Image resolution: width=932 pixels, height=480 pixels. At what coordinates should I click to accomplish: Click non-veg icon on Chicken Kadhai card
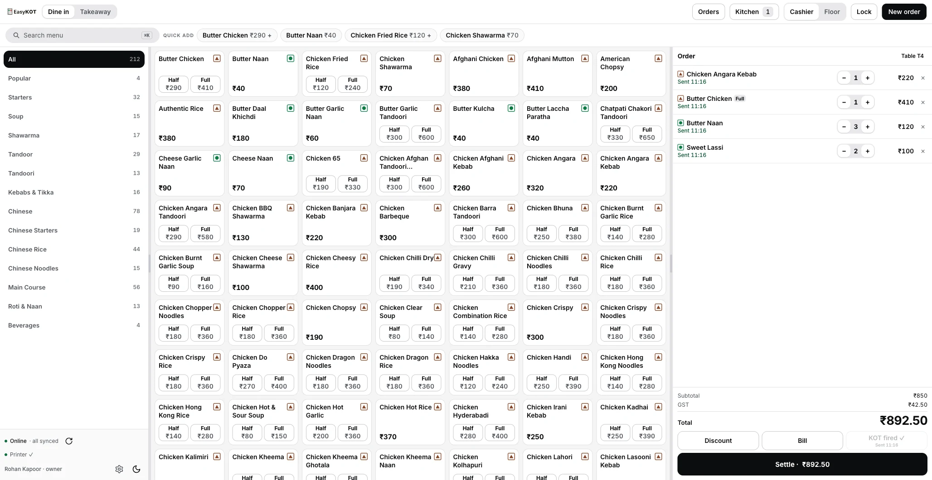(659, 407)
